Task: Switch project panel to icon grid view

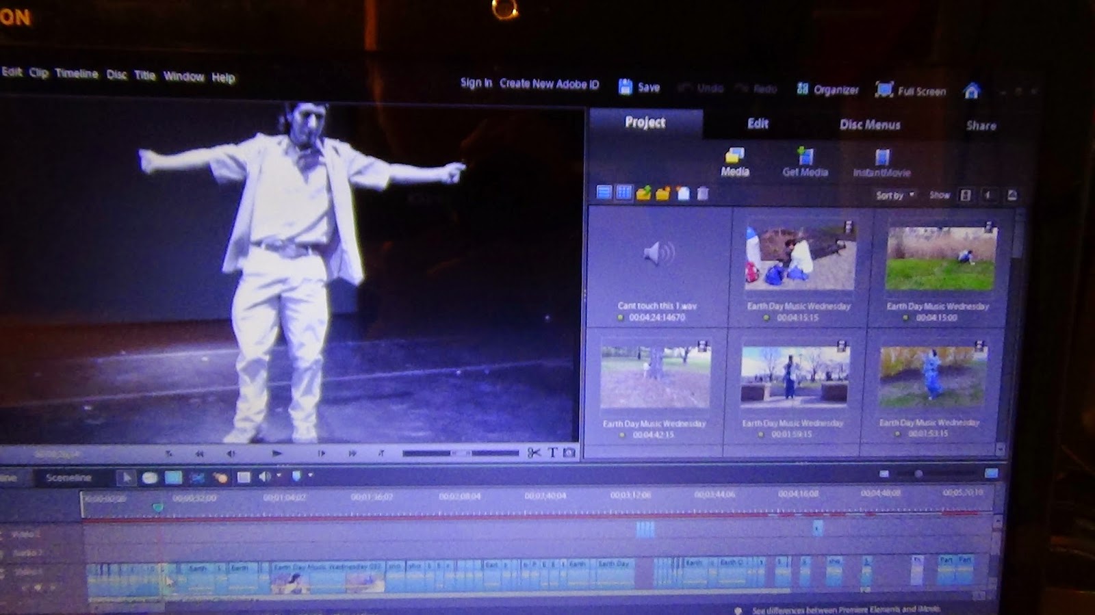Action: coord(623,193)
